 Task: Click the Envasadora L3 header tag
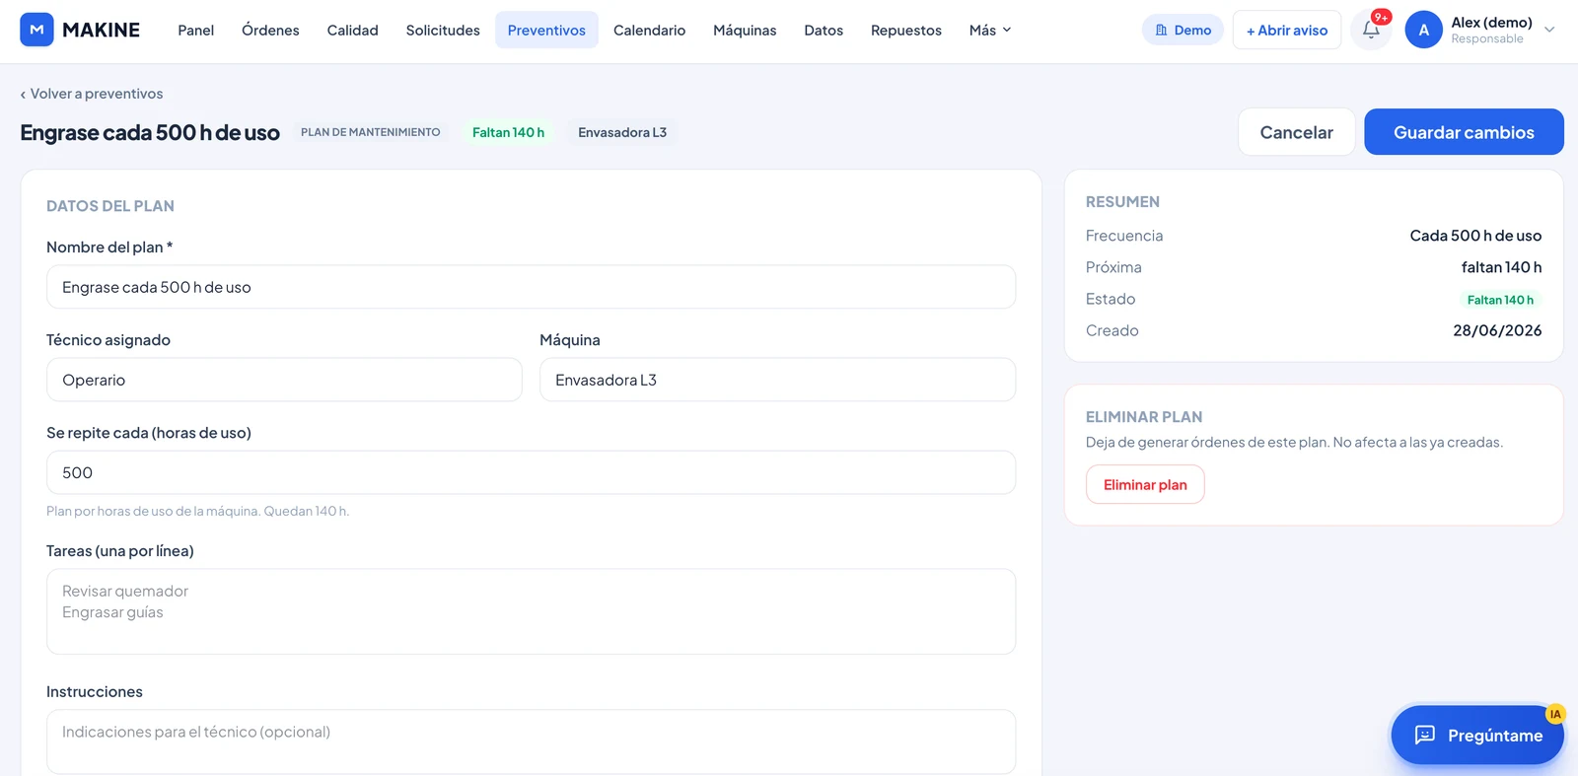(622, 132)
